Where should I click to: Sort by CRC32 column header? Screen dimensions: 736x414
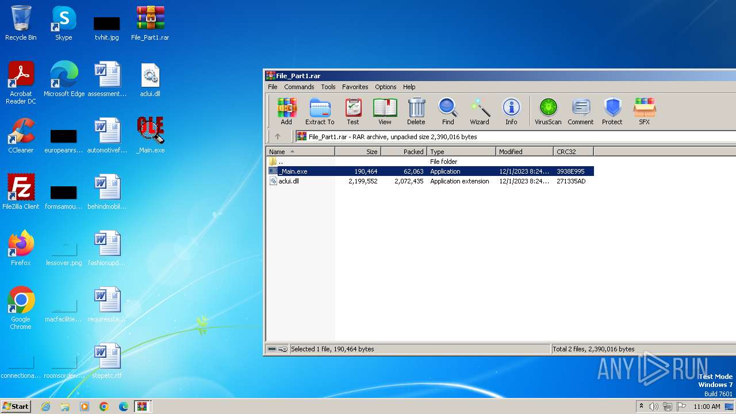click(x=573, y=152)
